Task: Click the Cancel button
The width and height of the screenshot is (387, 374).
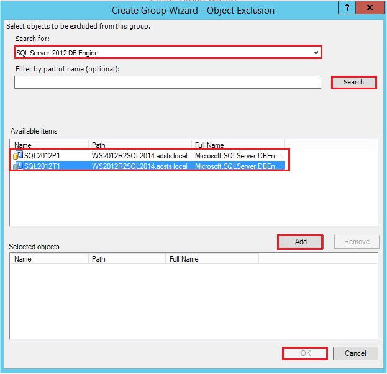Action: tap(355, 353)
